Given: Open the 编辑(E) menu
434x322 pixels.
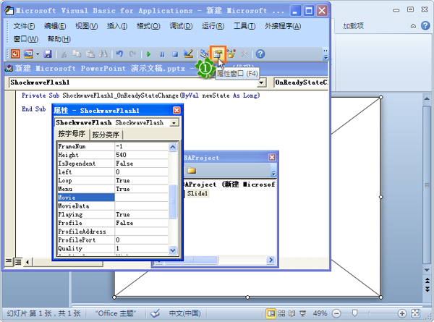Looking at the screenshot, I should click(x=55, y=26).
